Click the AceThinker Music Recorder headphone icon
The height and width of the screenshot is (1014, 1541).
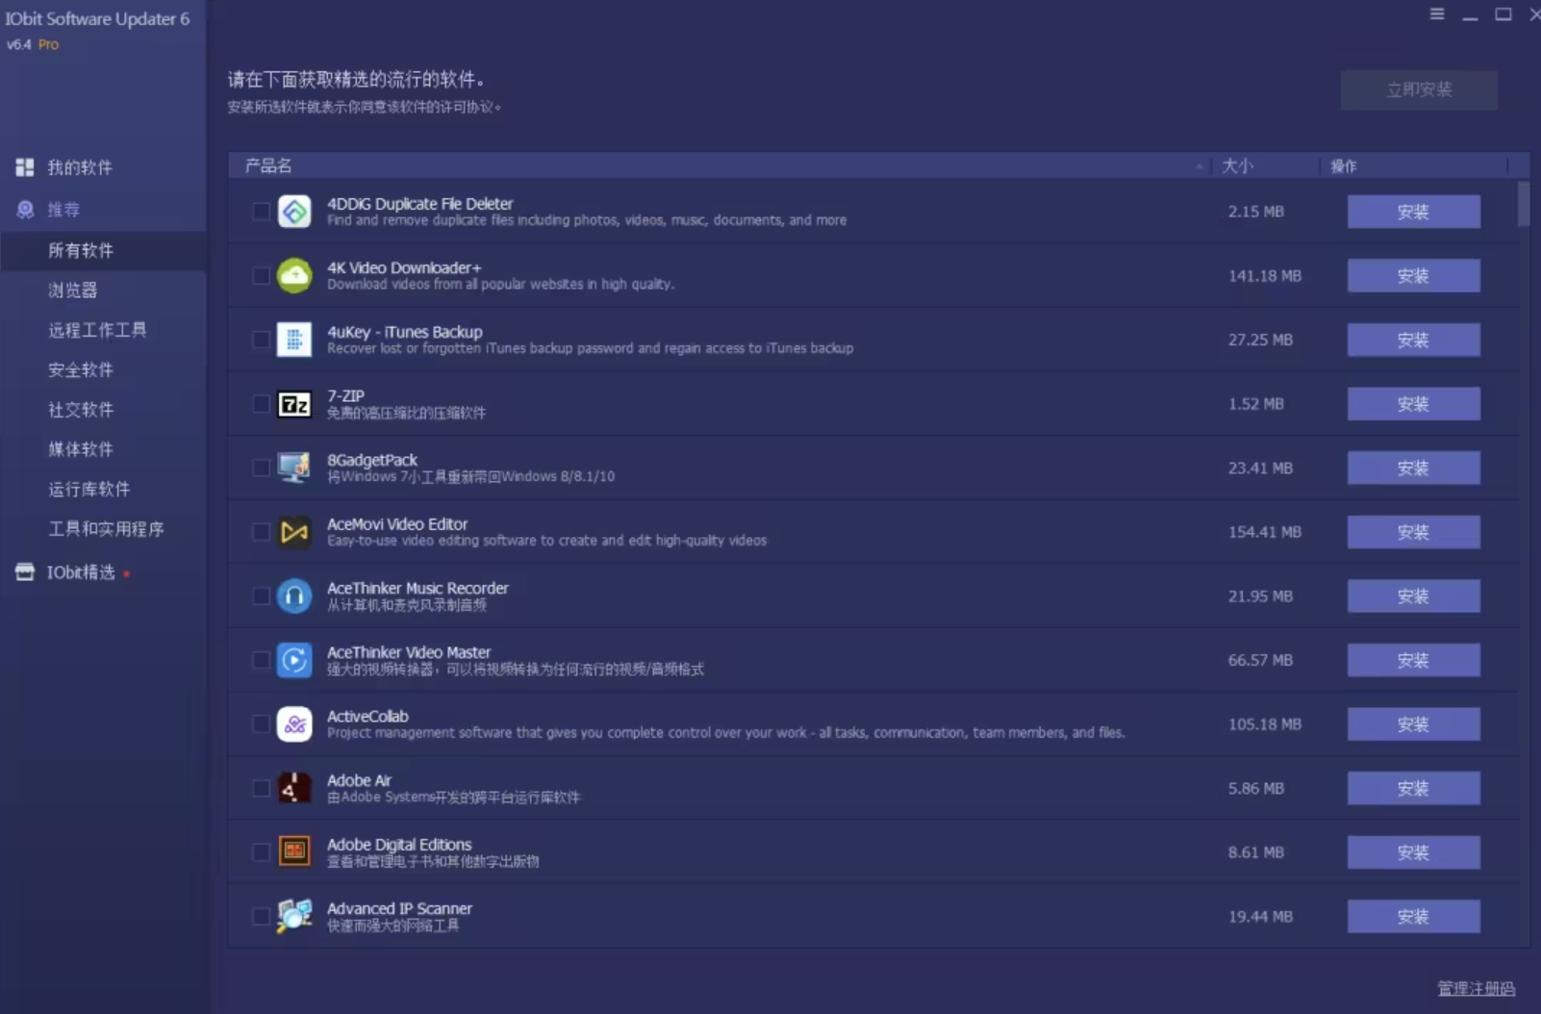point(294,596)
